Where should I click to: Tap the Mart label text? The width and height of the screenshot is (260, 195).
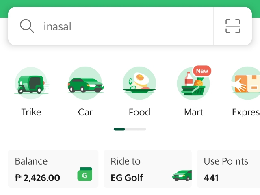point(193,112)
